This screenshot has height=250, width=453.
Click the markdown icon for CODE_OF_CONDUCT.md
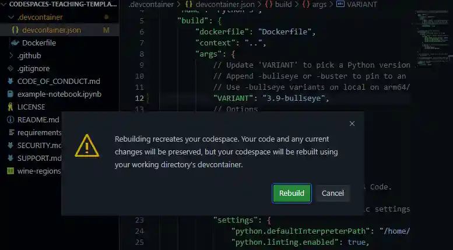click(x=10, y=81)
